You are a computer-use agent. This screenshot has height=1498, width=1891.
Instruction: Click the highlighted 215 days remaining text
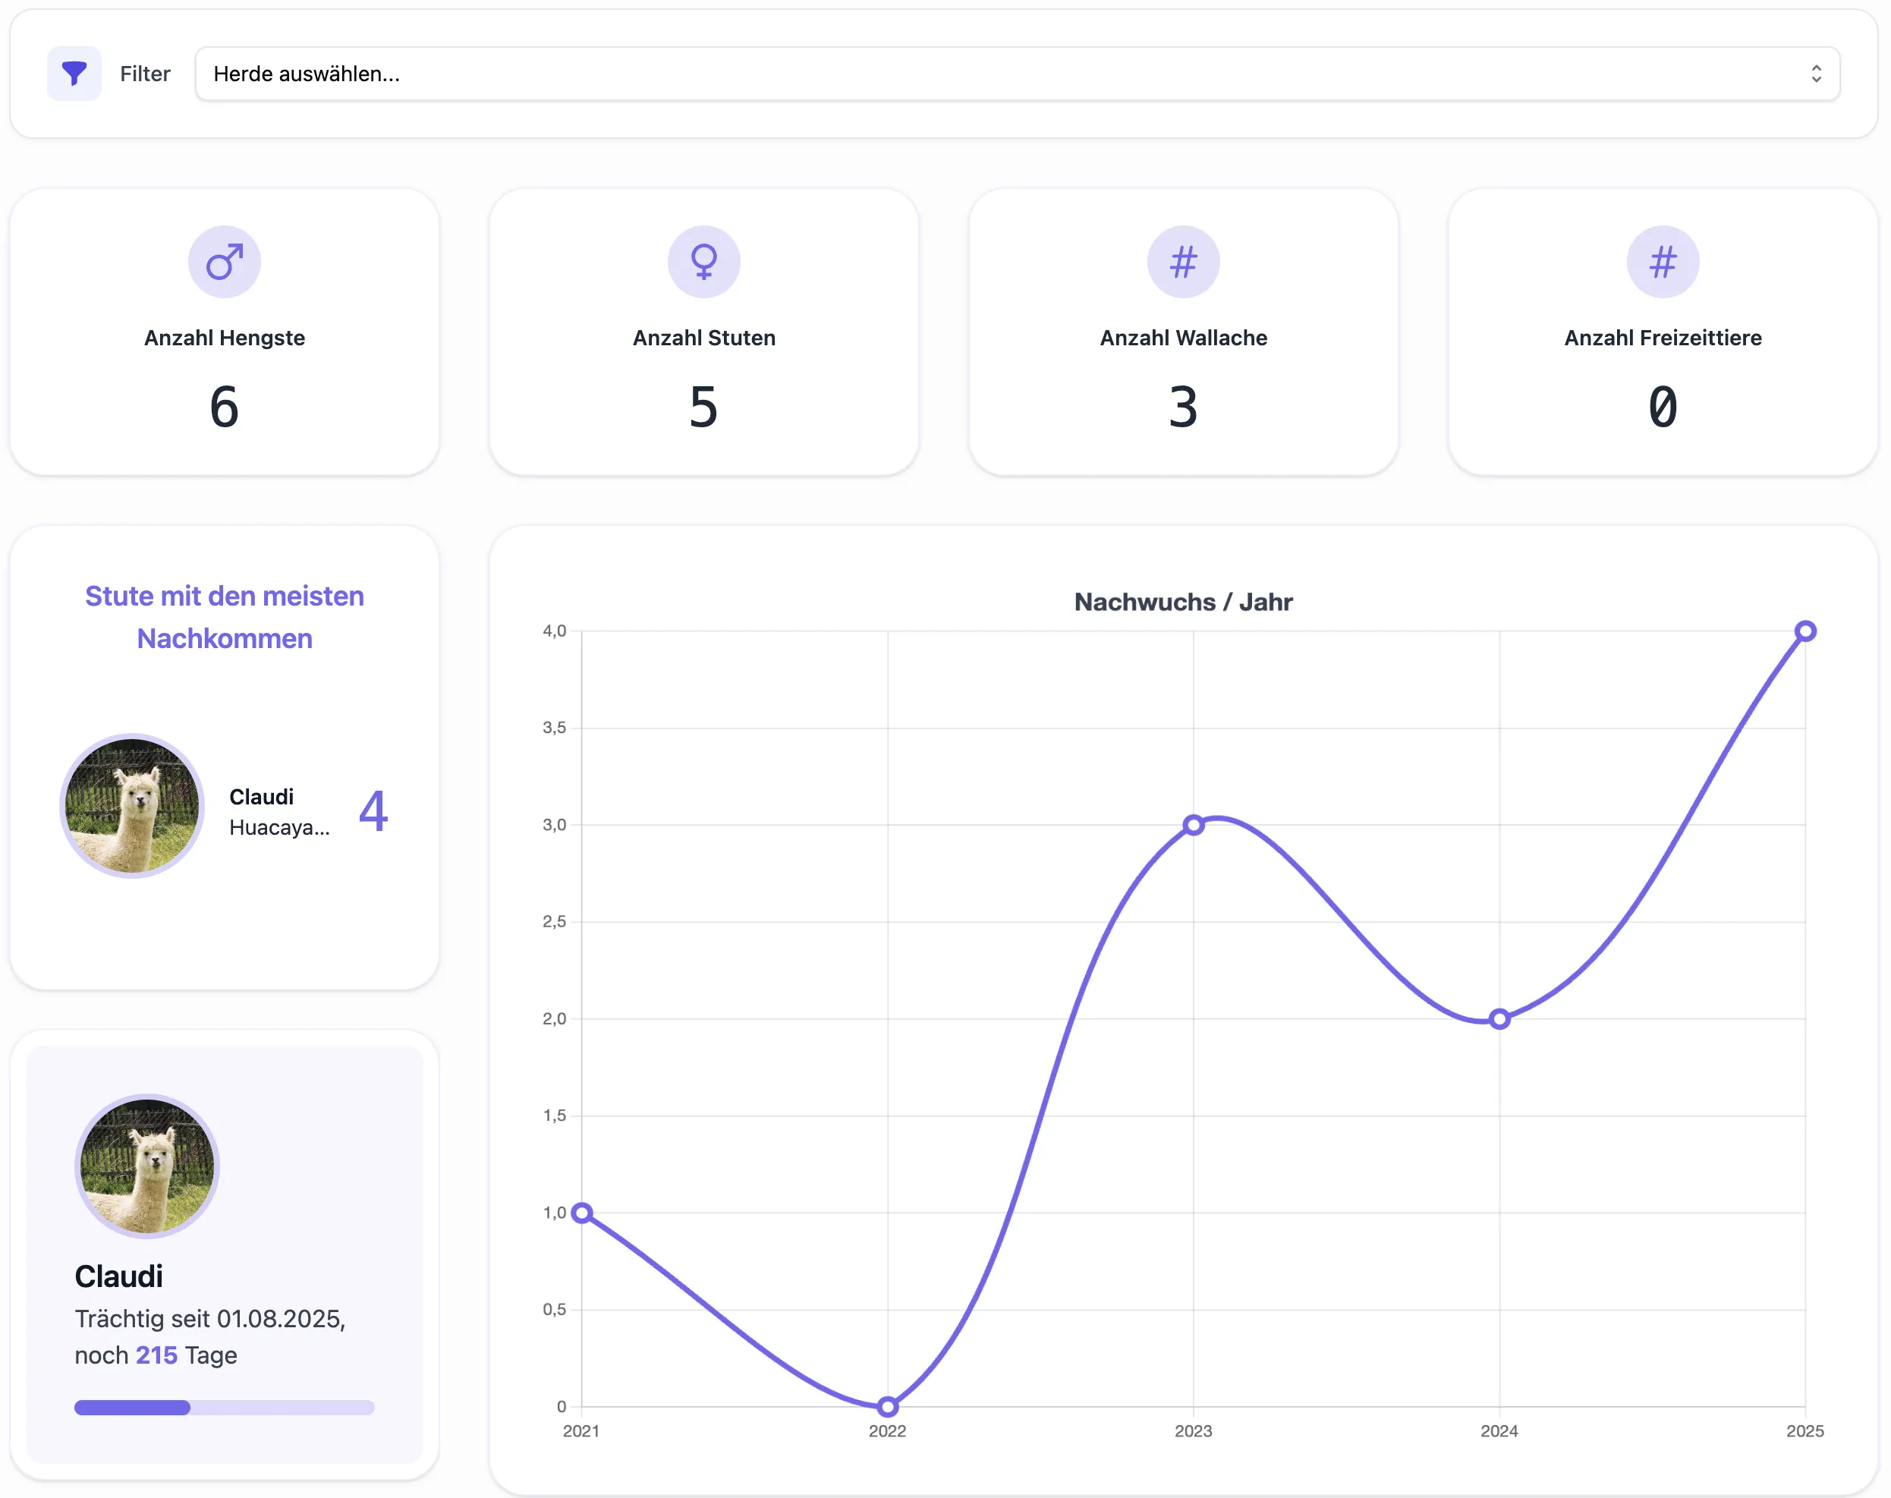coord(156,1355)
